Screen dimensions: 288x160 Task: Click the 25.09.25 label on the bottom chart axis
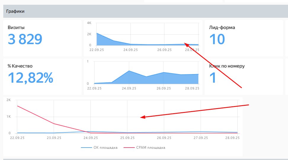point(127,138)
